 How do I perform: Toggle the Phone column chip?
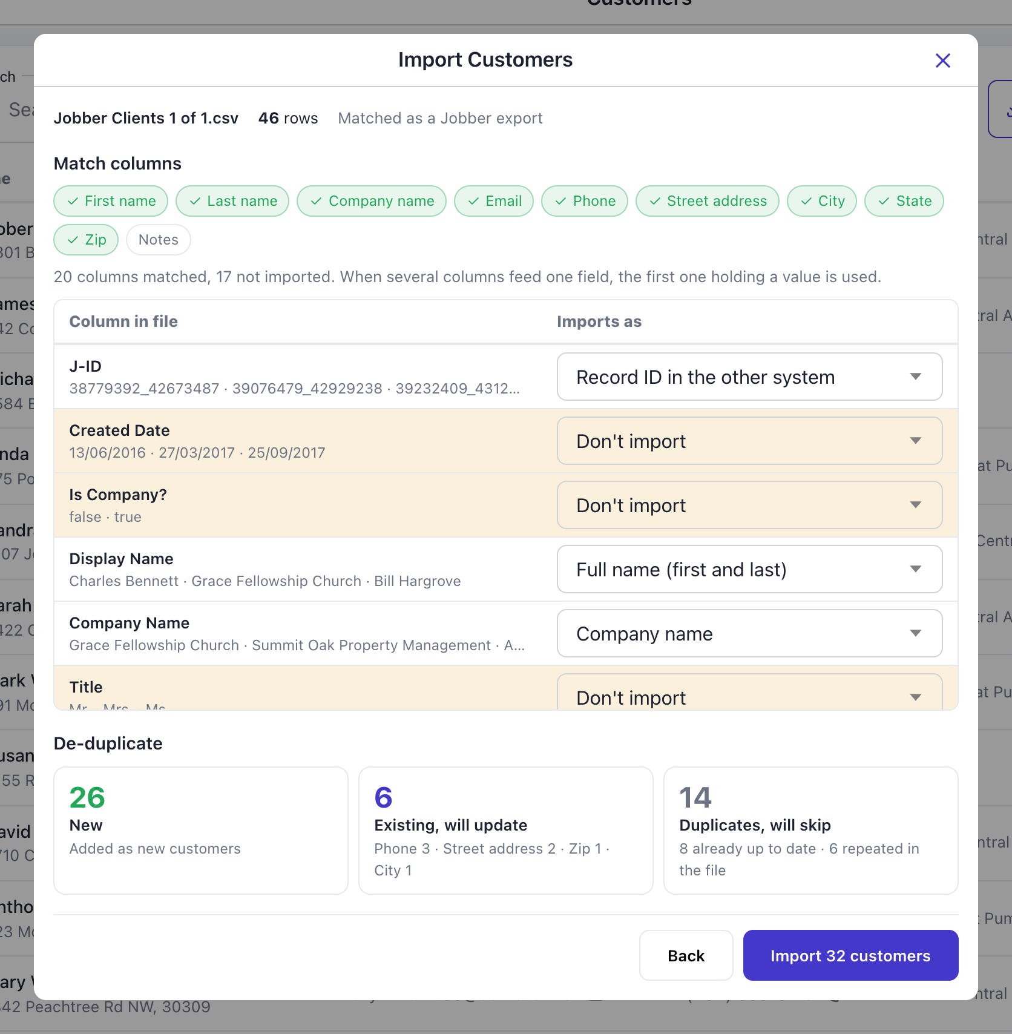click(585, 201)
